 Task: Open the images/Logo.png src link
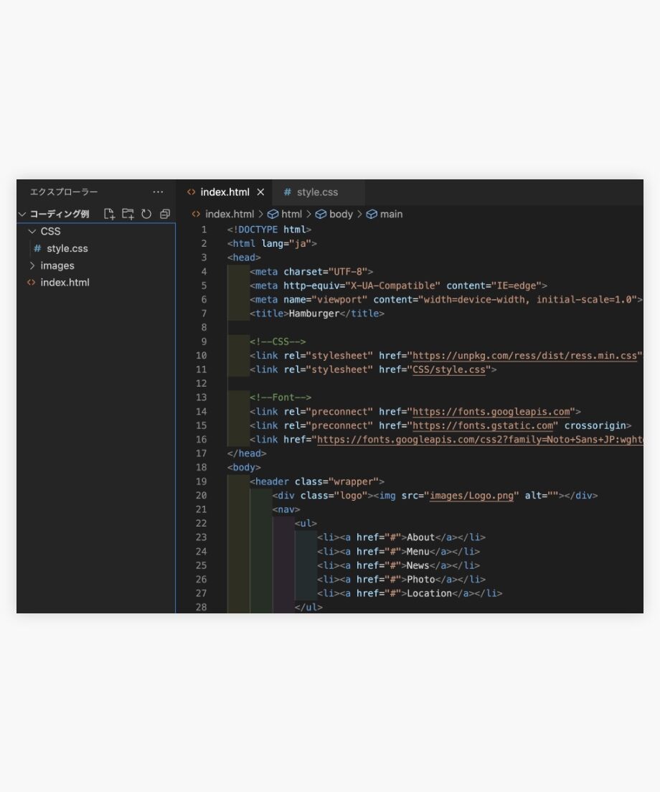(x=471, y=496)
